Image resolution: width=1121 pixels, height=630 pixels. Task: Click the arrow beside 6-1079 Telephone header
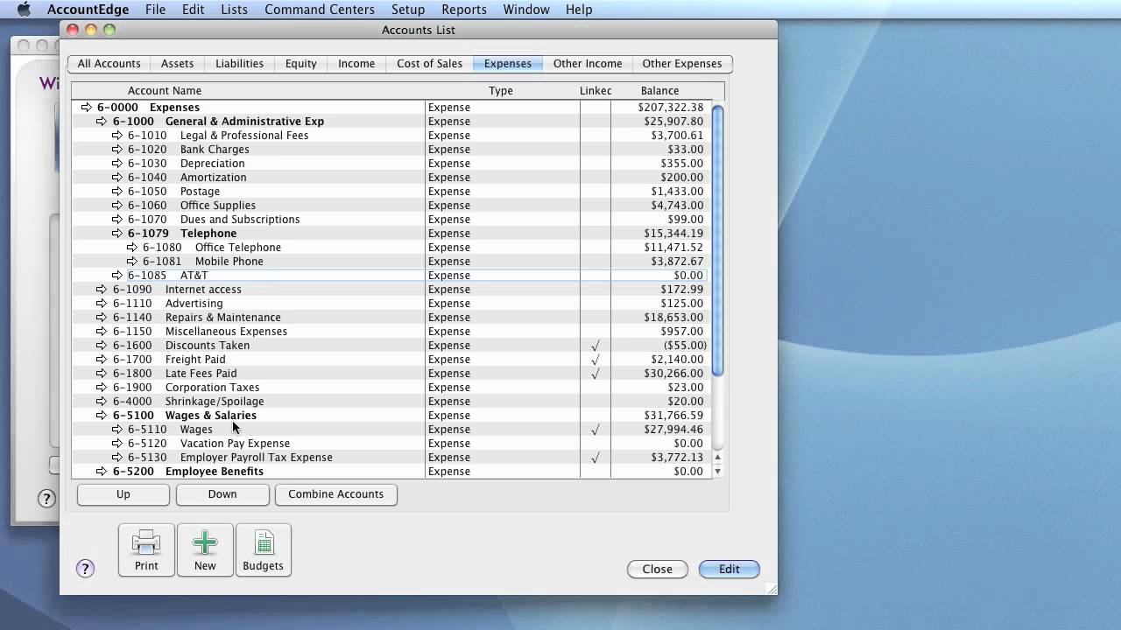pos(117,234)
